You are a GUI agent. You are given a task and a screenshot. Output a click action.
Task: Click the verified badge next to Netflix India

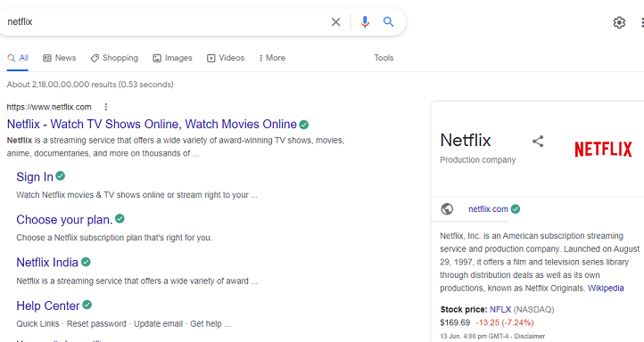[86, 262]
